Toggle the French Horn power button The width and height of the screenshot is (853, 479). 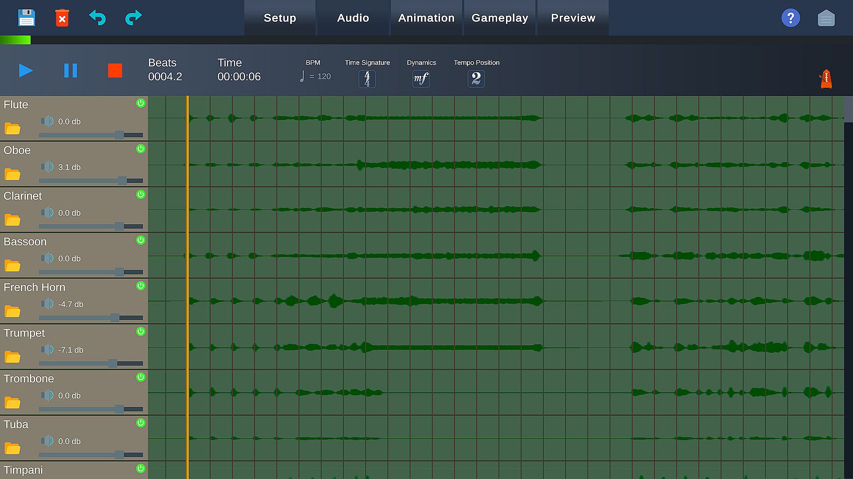[x=141, y=286]
